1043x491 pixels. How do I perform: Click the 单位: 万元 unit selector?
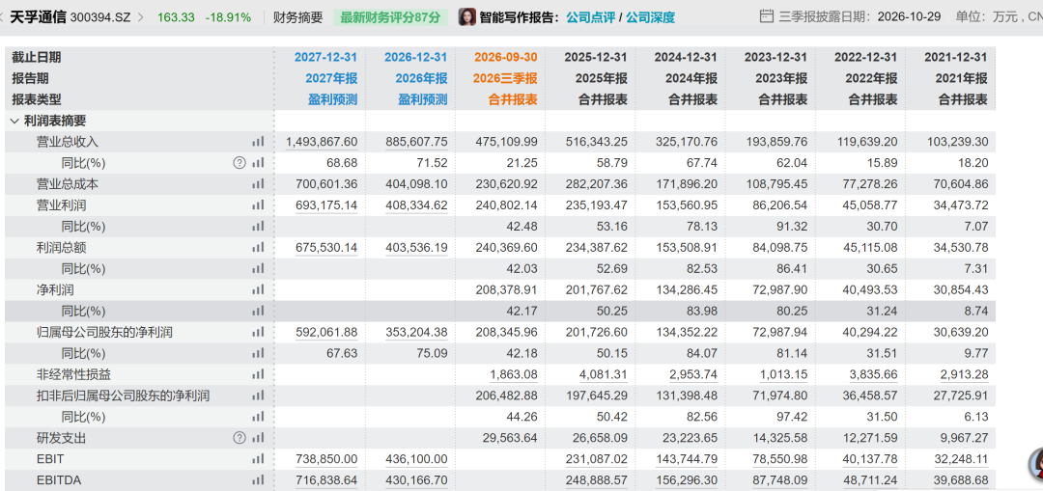tap(999, 16)
